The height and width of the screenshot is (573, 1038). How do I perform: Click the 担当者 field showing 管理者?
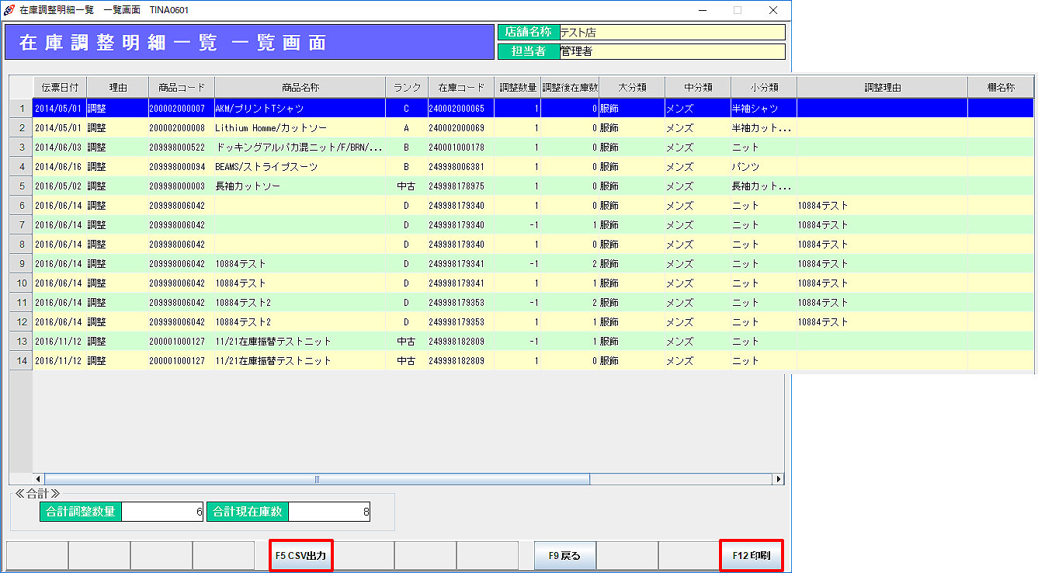(x=672, y=52)
